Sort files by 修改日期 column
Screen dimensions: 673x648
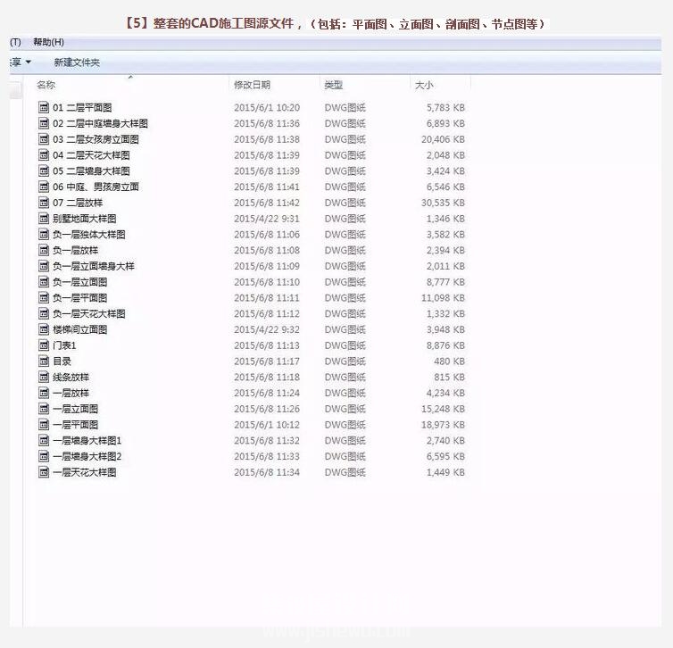pos(252,85)
